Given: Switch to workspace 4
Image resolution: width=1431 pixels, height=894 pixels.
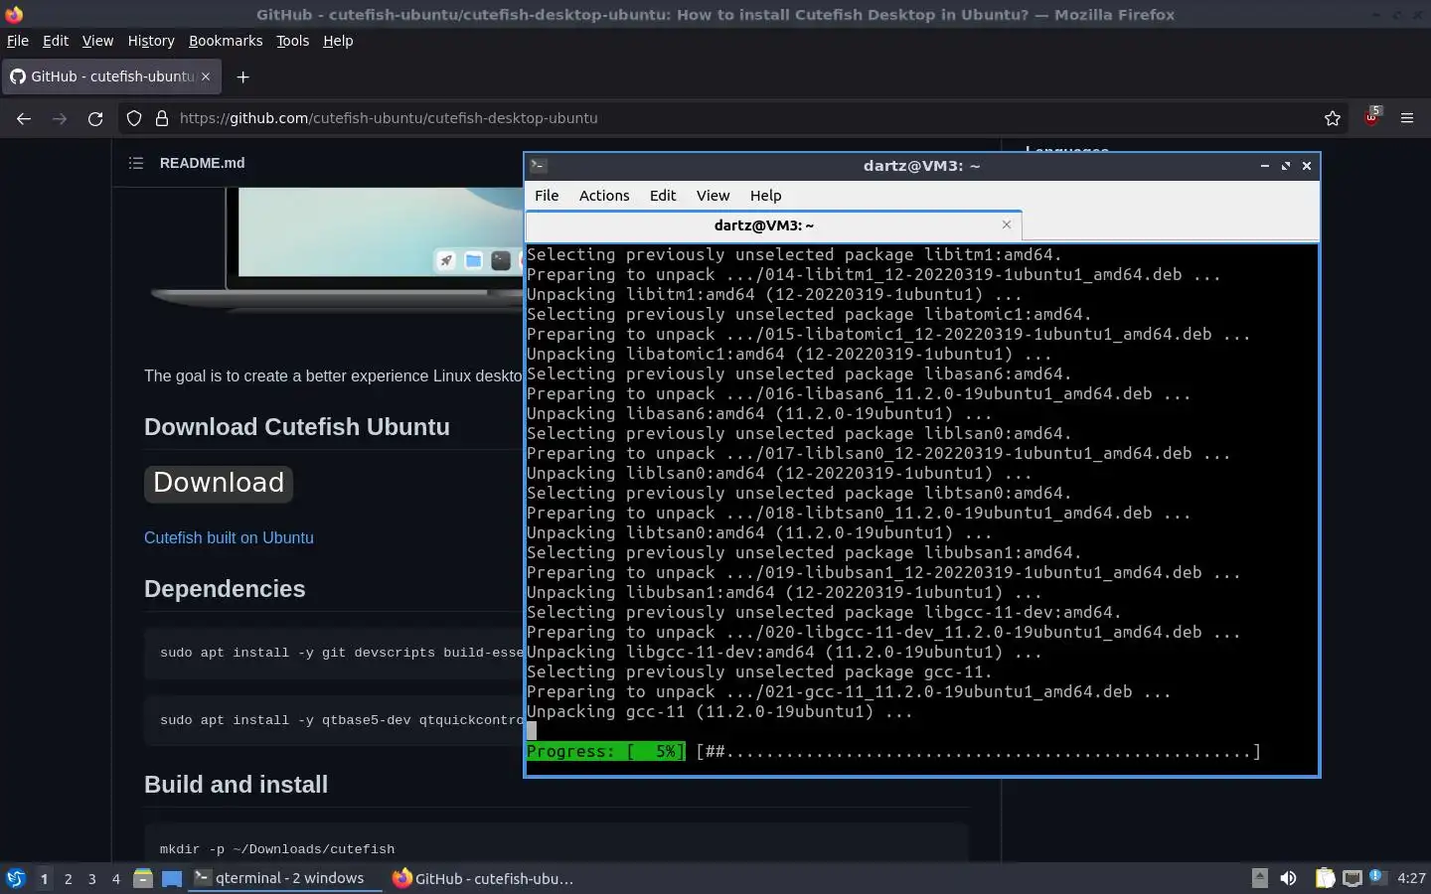Looking at the screenshot, I should coord(116,878).
